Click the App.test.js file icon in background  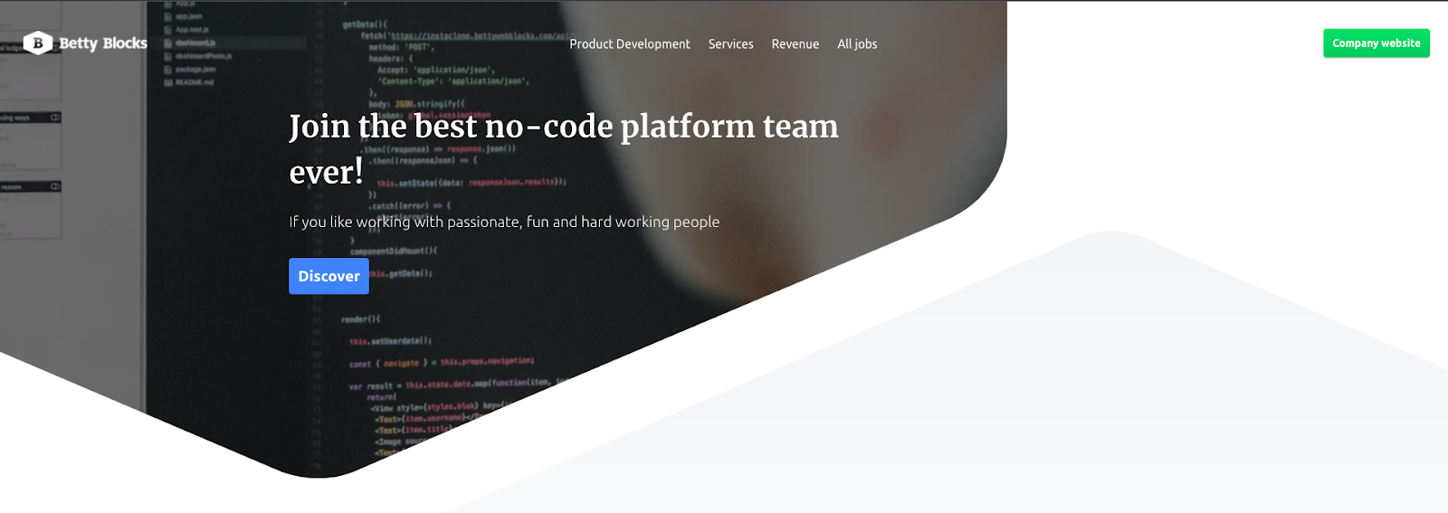(168, 30)
